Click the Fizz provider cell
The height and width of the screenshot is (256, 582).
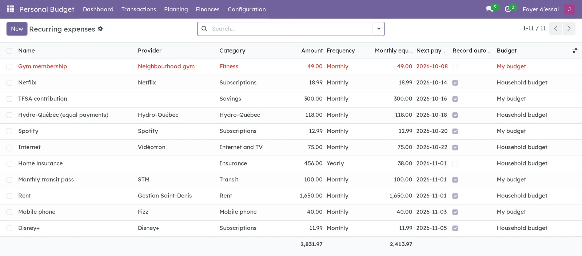(143, 212)
